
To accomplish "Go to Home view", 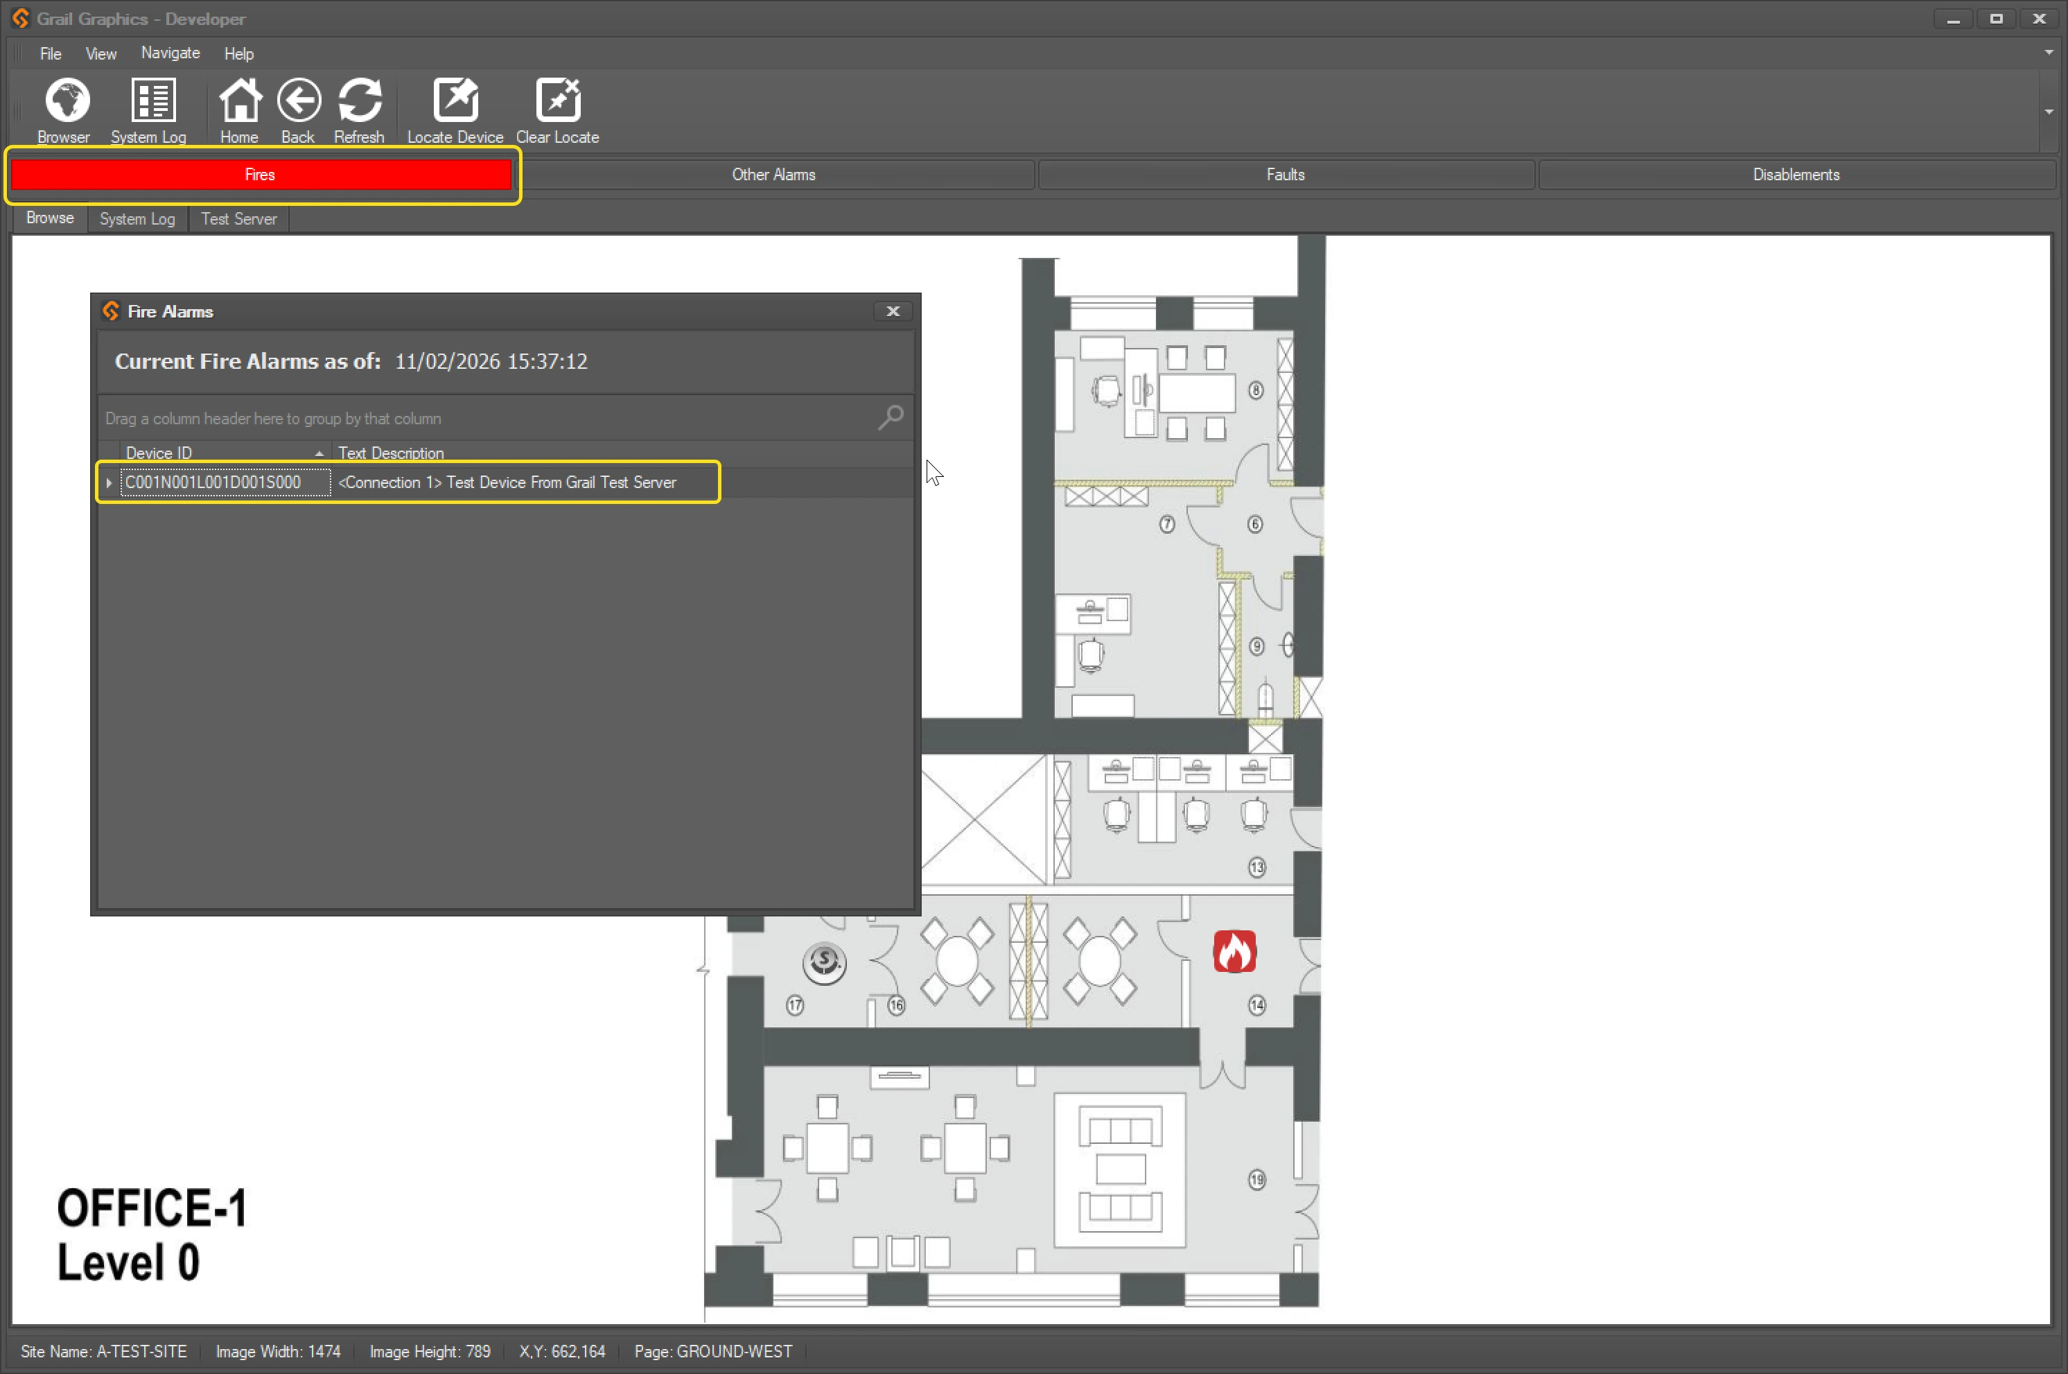I will tap(239, 110).
